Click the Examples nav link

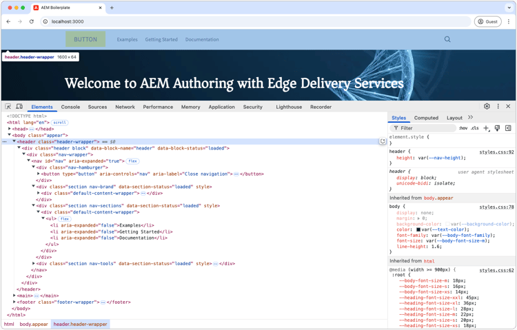(x=127, y=39)
